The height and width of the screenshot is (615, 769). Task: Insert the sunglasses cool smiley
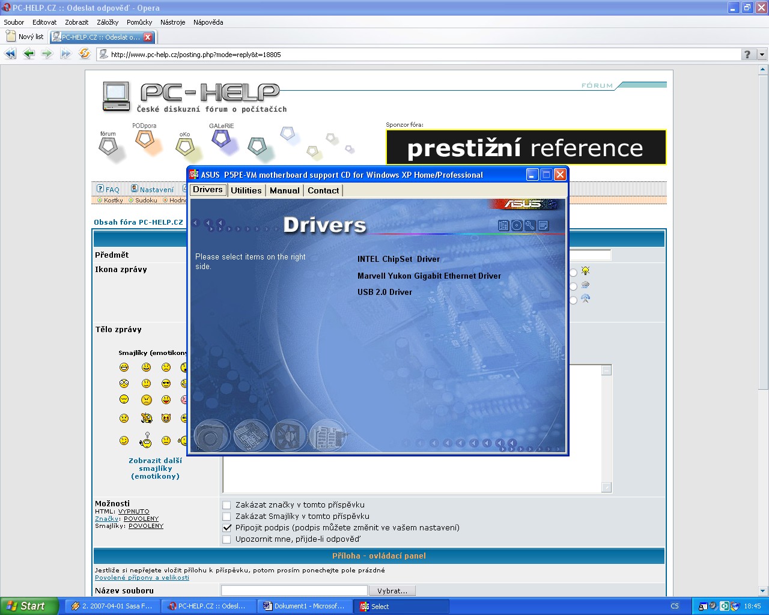click(x=166, y=383)
